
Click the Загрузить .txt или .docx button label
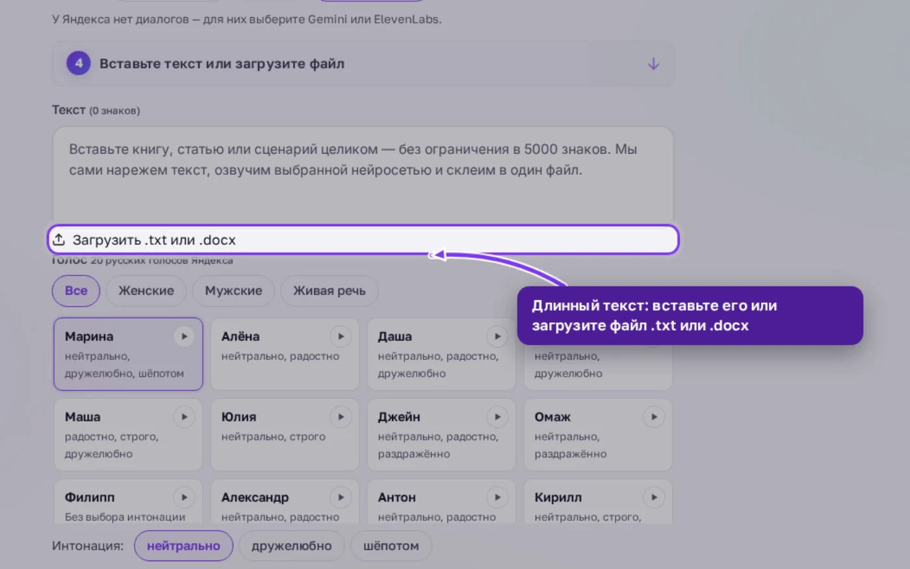pos(154,240)
